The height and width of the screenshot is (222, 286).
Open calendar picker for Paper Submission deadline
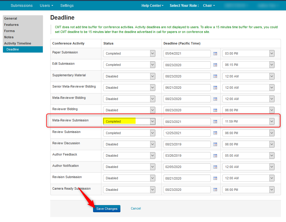(215, 54)
